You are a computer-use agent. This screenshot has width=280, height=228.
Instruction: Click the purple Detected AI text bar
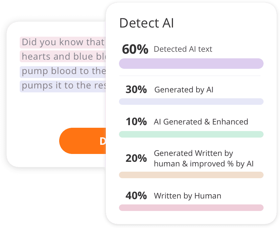pos(191,64)
